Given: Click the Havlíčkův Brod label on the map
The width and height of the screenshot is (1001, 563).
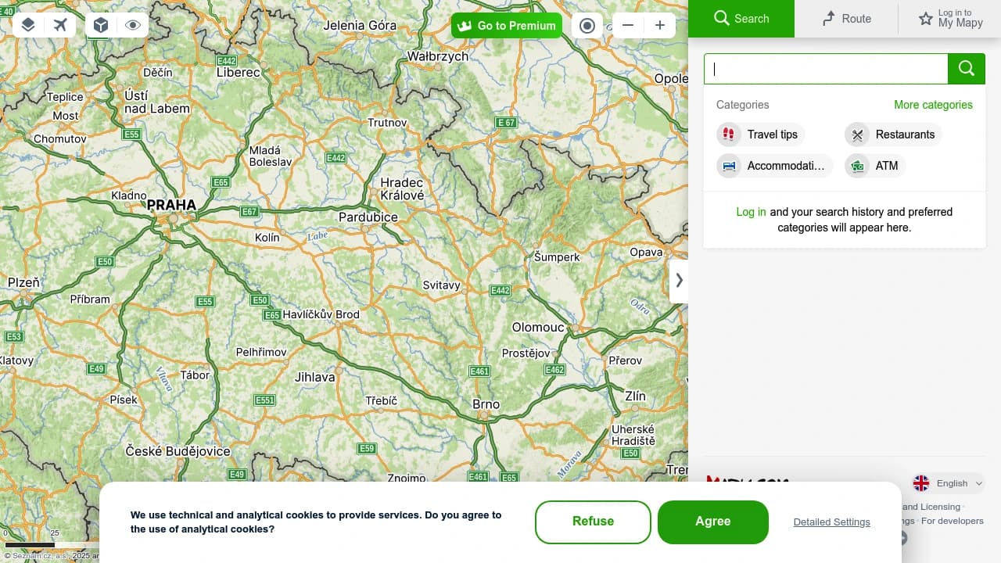Looking at the screenshot, I should (x=321, y=314).
